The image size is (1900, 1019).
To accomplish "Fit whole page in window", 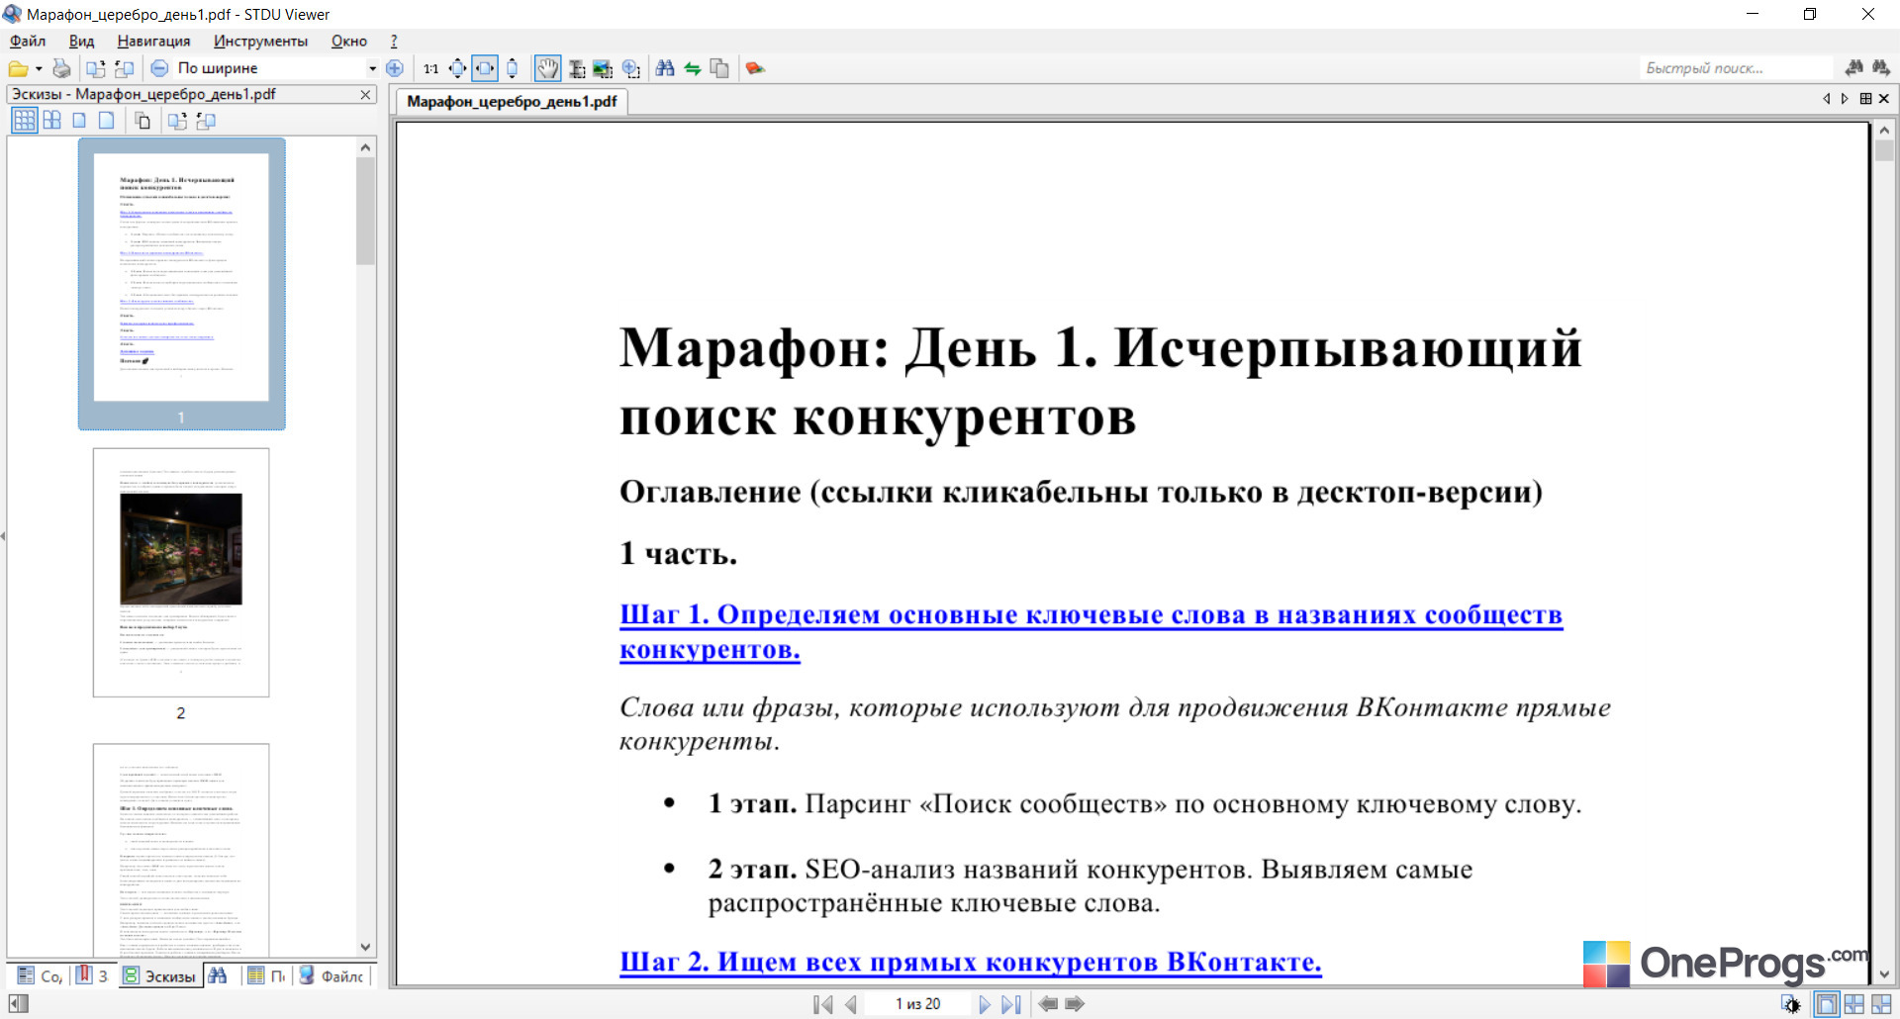I will coord(457,68).
